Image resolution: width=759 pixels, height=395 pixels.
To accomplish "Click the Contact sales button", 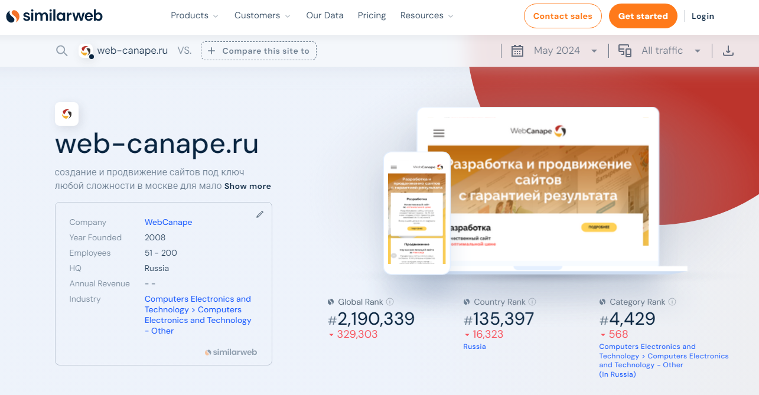I will point(563,16).
